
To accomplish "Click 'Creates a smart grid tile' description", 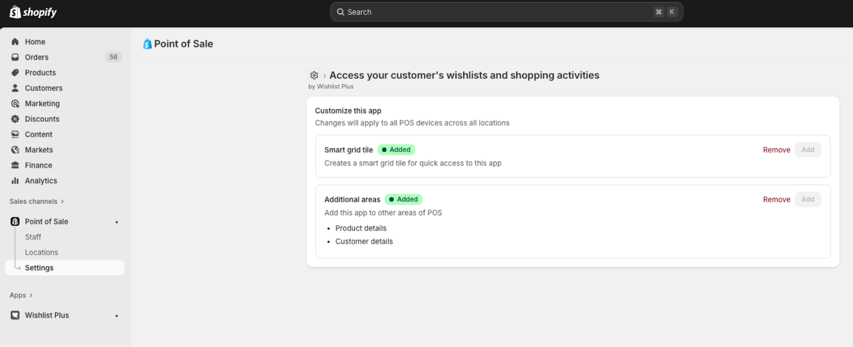I will pyautogui.click(x=413, y=163).
